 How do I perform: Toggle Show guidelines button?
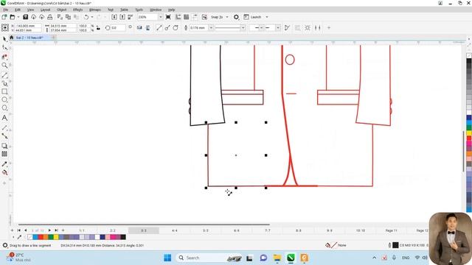pyautogui.click(x=195, y=17)
